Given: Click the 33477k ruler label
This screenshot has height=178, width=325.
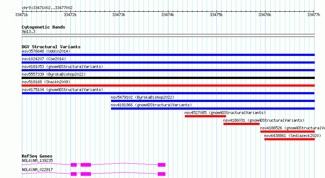Looking at the screenshot, I should coord(314,15).
